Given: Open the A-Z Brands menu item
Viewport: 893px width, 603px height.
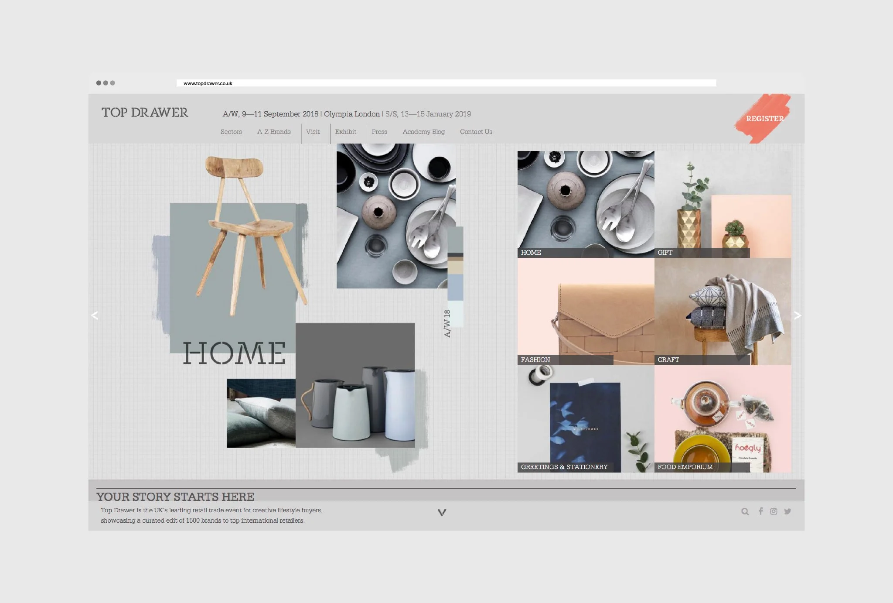Looking at the screenshot, I should 274,132.
